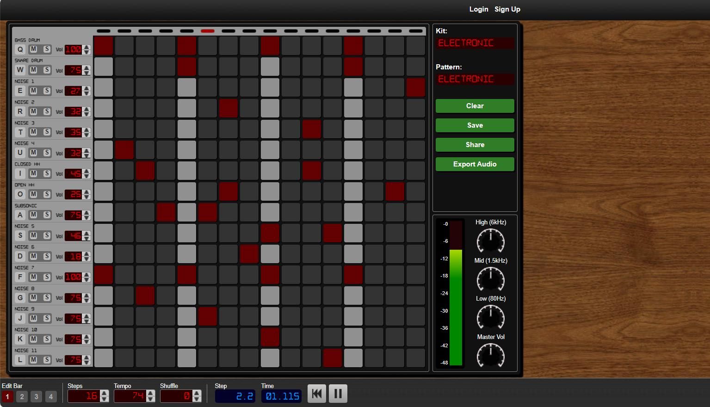Solo the Snare Drum track
Image resolution: width=710 pixels, height=407 pixels.
46,70
